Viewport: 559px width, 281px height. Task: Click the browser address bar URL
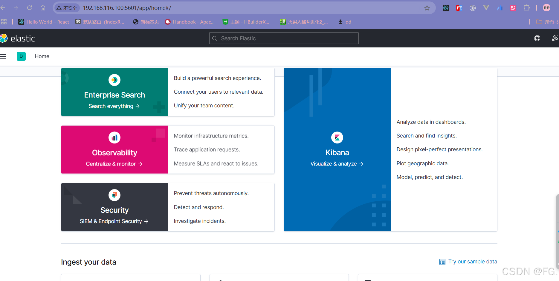click(127, 8)
